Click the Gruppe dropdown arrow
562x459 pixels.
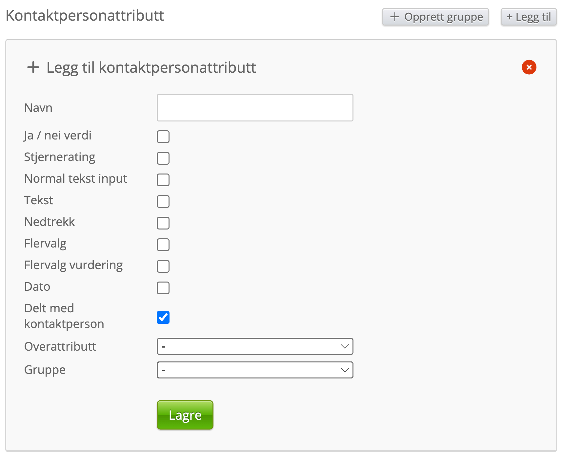point(345,370)
